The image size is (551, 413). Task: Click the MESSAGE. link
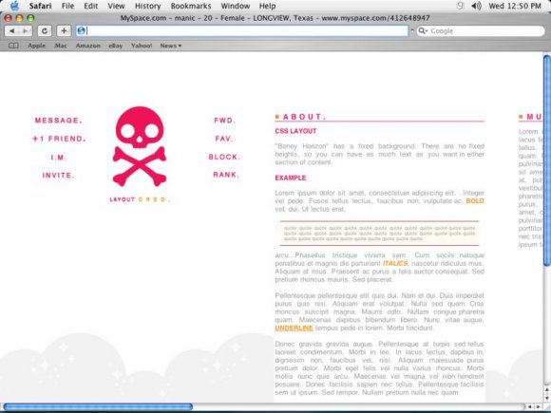tap(58, 121)
